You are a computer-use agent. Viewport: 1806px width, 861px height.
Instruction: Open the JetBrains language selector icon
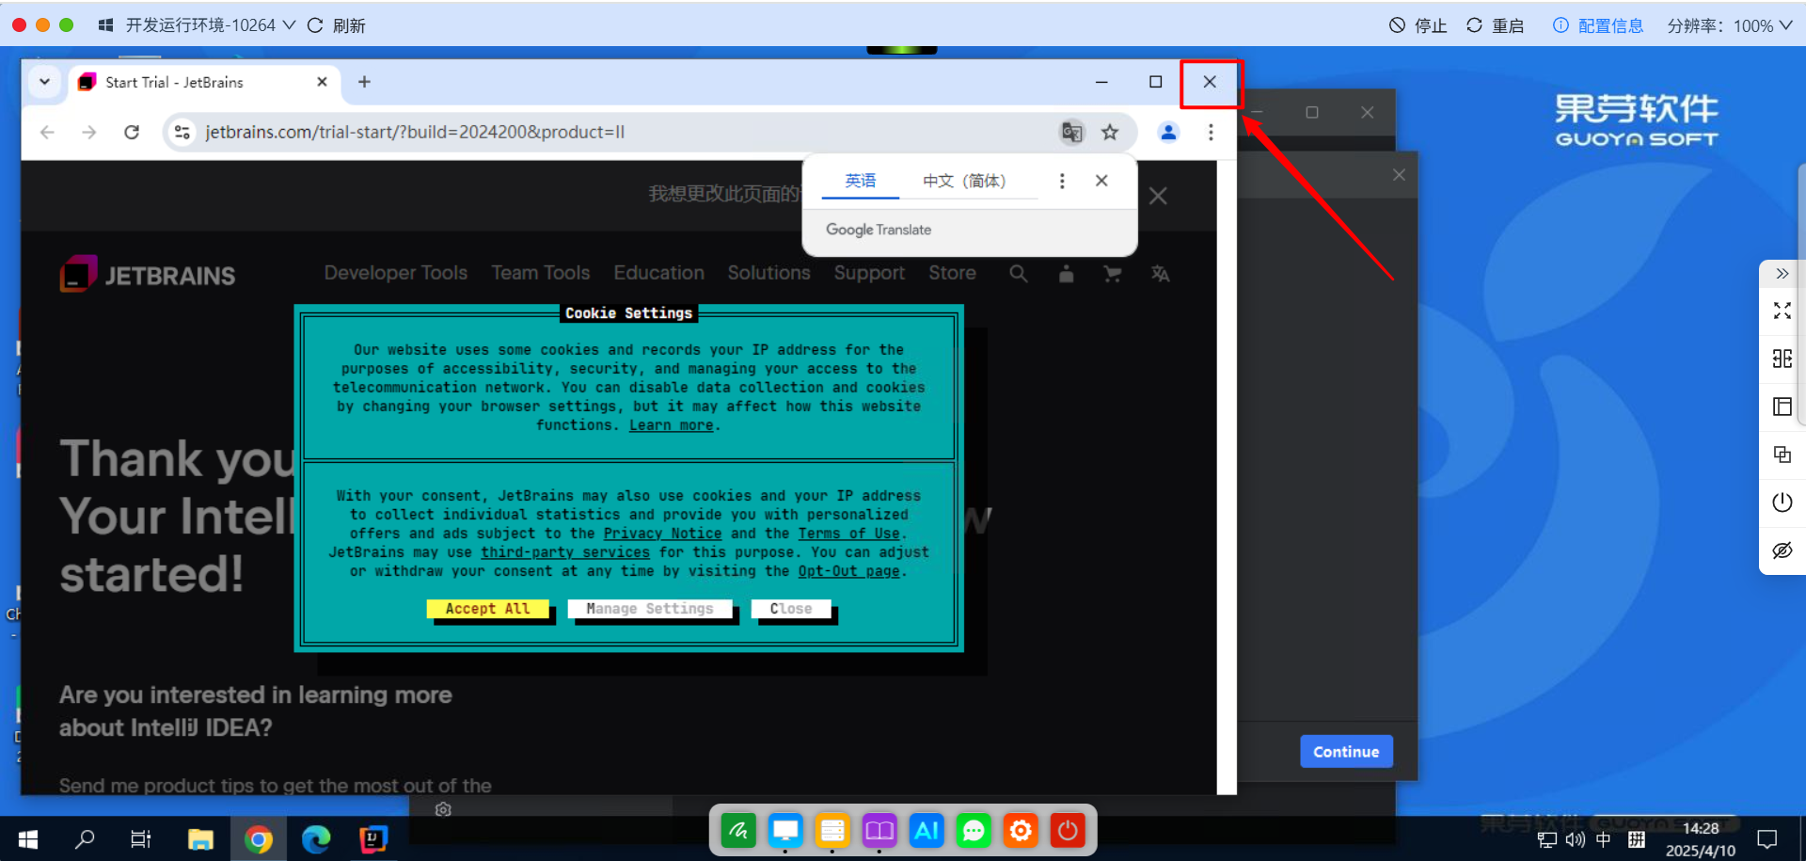pyautogui.click(x=1161, y=274)
